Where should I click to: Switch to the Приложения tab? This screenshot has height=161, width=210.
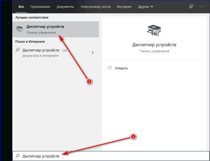pos(40,6)
